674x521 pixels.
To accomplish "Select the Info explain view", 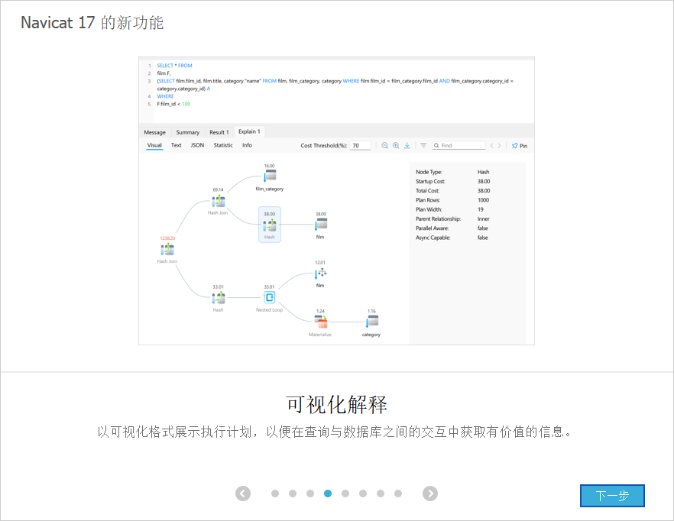I will 247,145.
